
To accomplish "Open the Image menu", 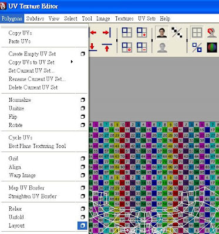I will [x=103, y=19].
